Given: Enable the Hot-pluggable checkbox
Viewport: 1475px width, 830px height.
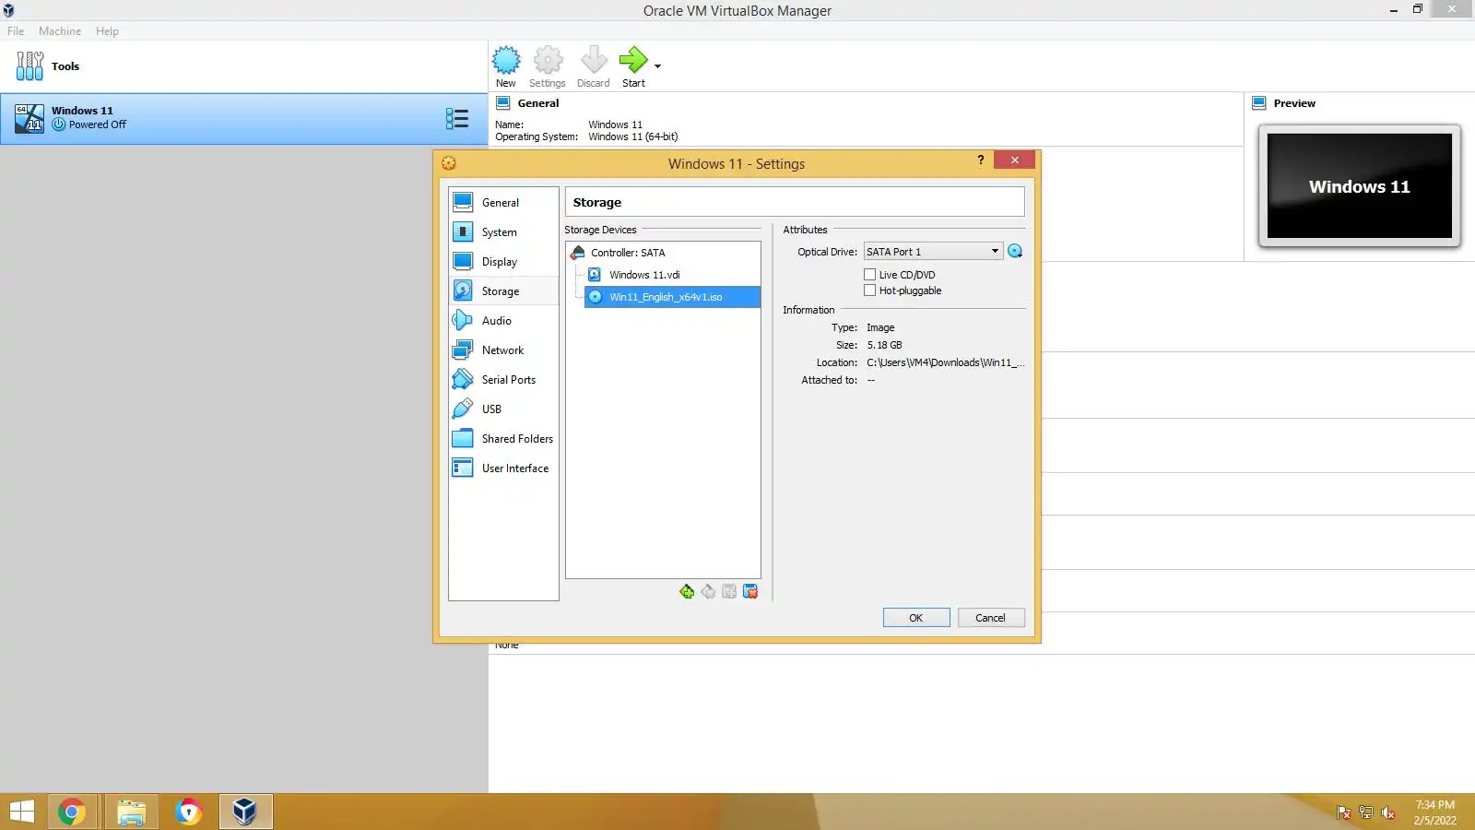Looking at the screenshot, I should click(x=869, y=290).
